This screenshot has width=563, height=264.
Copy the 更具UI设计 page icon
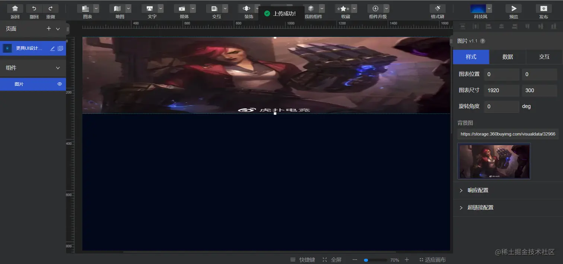(60, 48)
